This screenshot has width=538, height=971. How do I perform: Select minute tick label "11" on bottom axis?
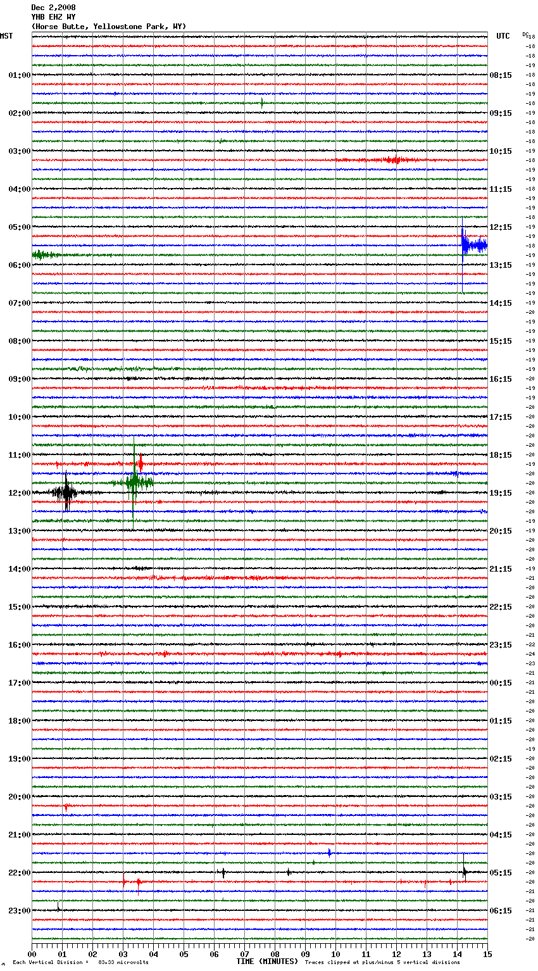[x=366, y=954]
